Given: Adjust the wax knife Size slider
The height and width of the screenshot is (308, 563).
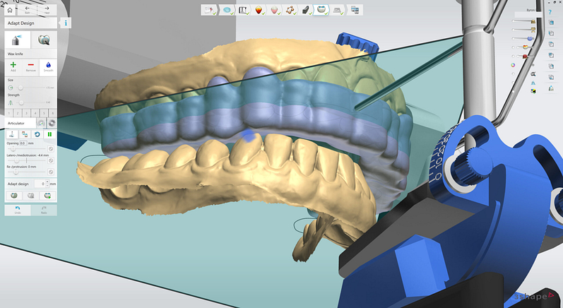Looking at the screenshot, I should [x=20, y=87].
